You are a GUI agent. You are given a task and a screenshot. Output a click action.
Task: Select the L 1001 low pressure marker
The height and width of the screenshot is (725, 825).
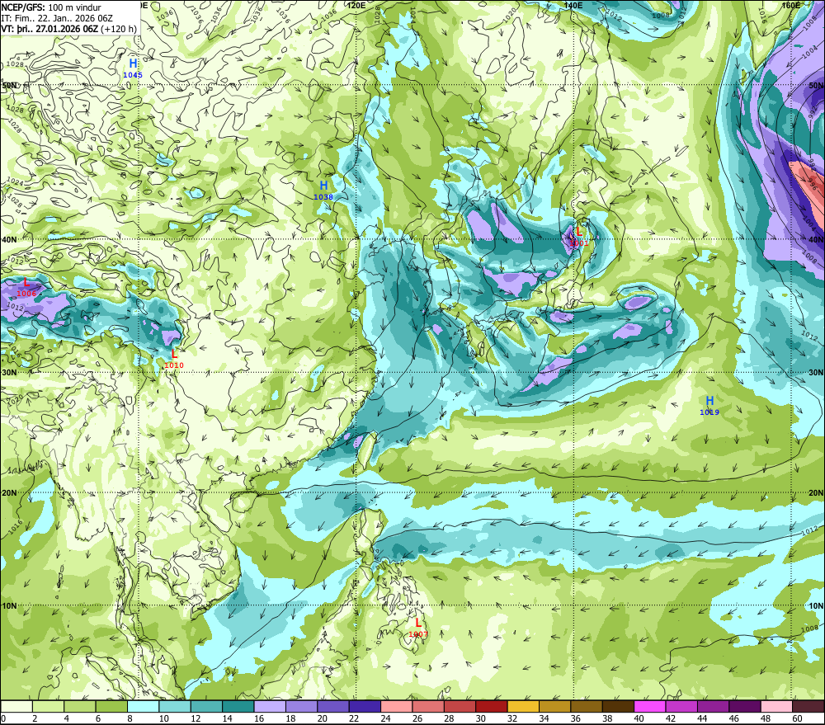(579, 237)
